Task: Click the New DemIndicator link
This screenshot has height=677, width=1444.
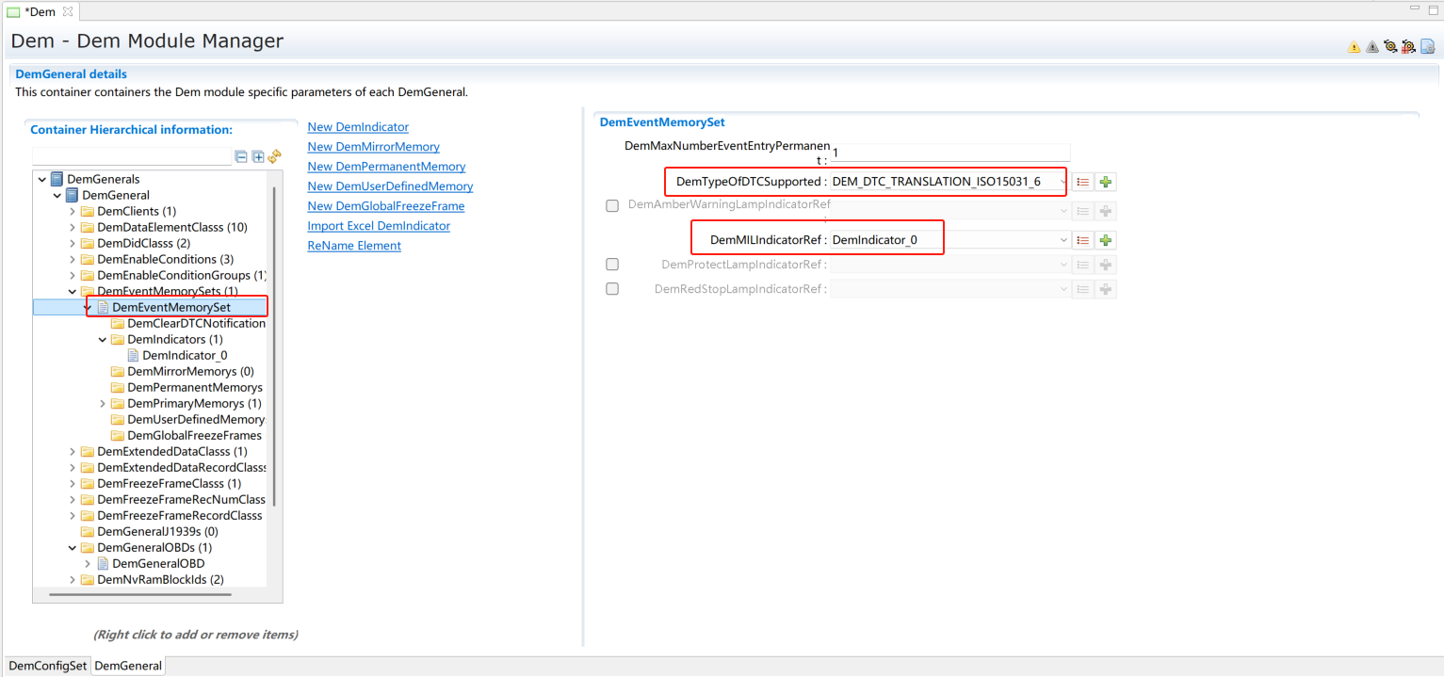Action: coord(358,127)
